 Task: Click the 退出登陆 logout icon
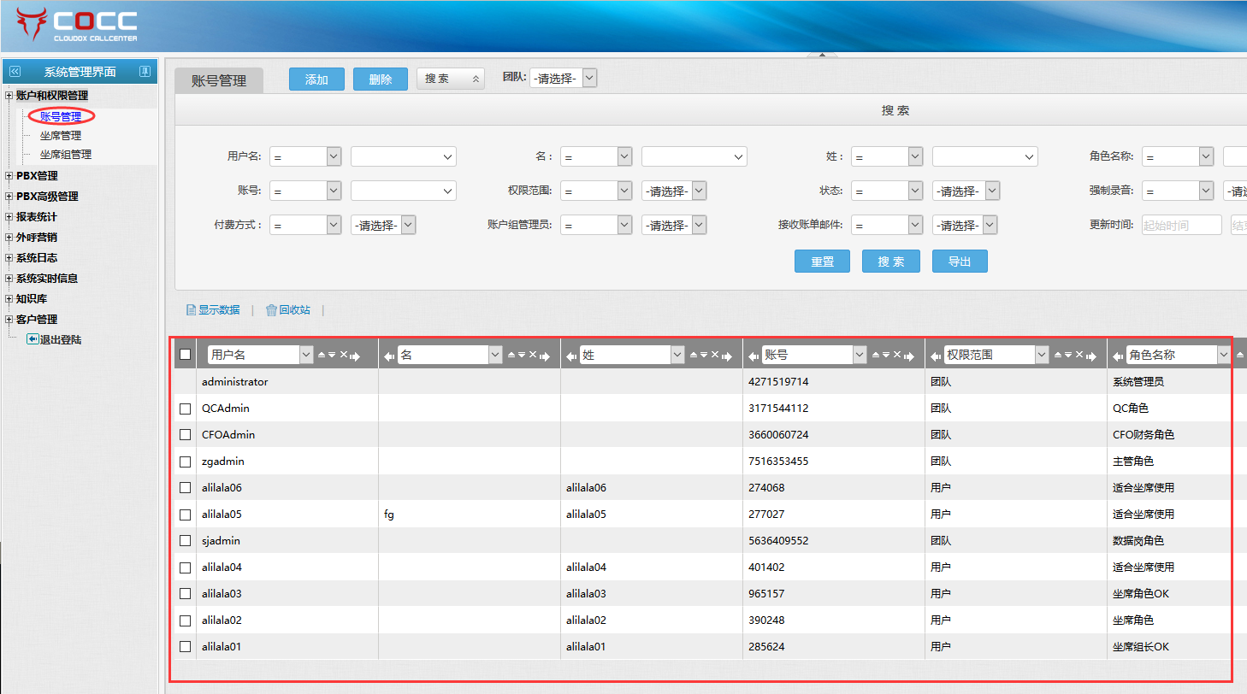(x=33, y=339)
